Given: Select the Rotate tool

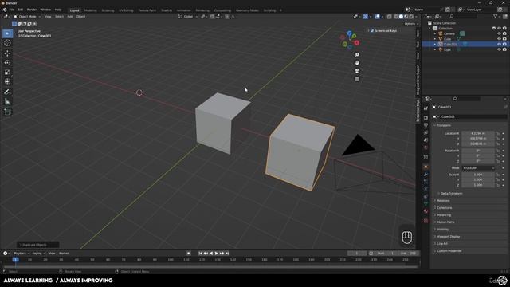Looking at the screenshot, I should tap(7, 62).
